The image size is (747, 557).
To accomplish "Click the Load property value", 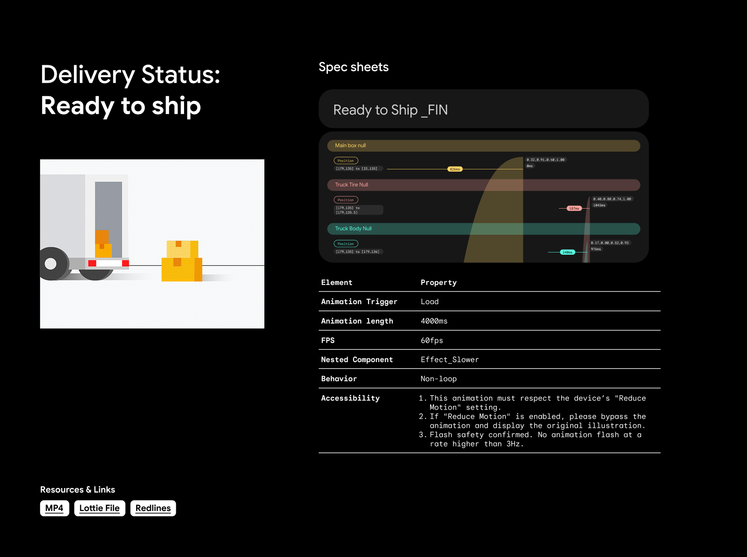I will pyautogui.click(x=430, y=302).
